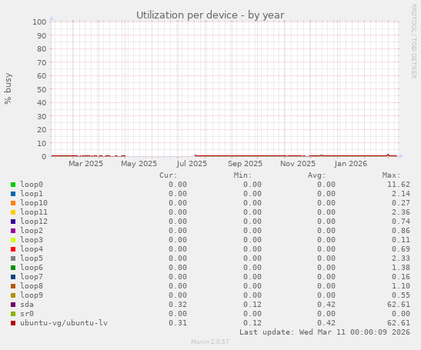Screen dimensions: 421x350
Task: Click the Nov 2025 x-axis label
Action: click(x=298, y=164)
